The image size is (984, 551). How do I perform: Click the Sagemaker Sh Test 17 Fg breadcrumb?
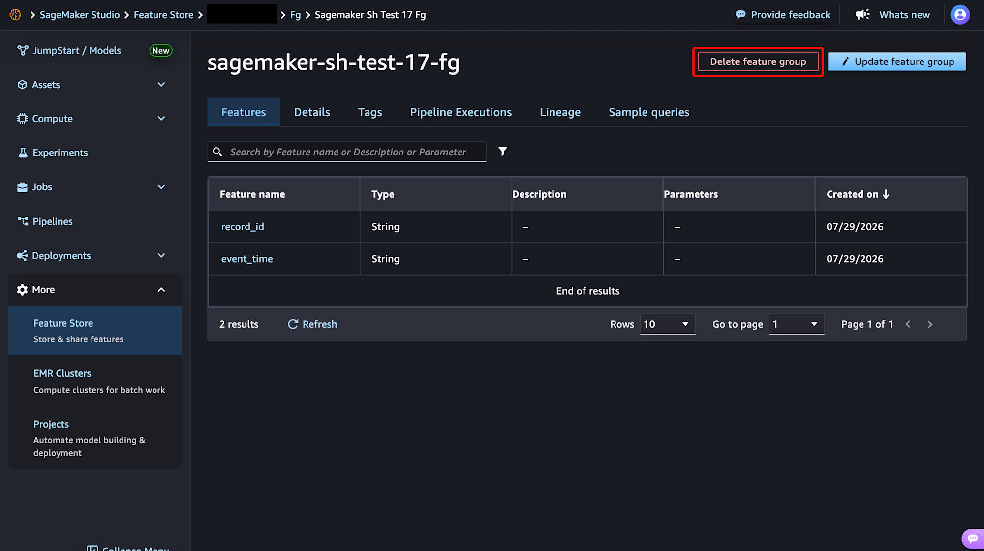point(370,15)
